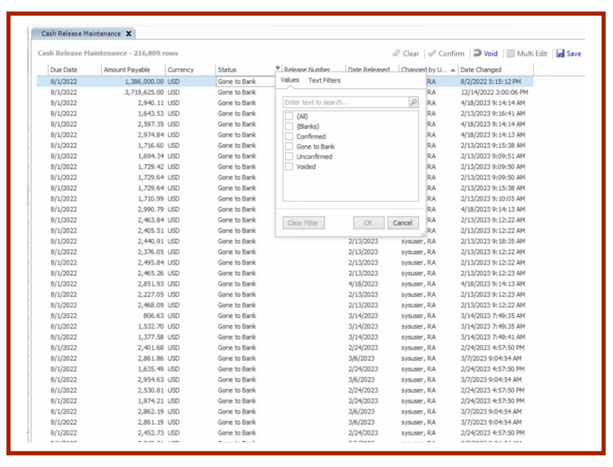Select the Values tab in filter popup

[290, 80]
